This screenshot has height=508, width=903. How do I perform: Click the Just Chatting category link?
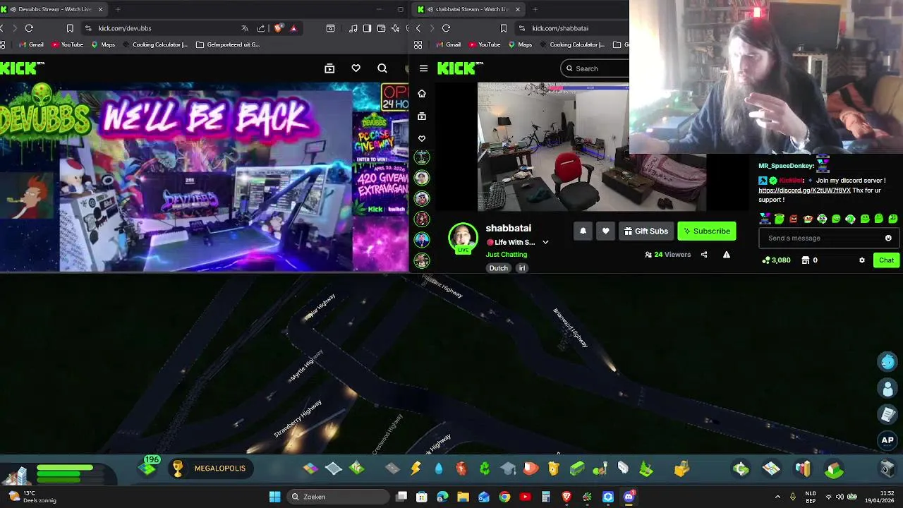[507, 255]
